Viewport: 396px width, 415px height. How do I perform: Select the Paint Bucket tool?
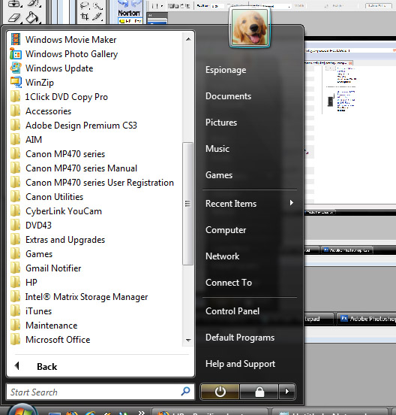(33, 17)
